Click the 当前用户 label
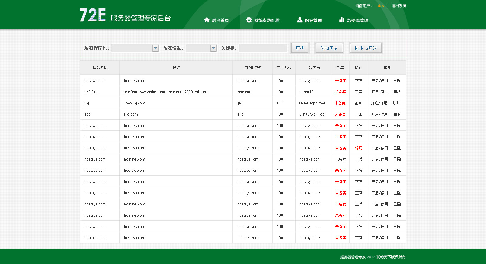 tap(364, 6)
